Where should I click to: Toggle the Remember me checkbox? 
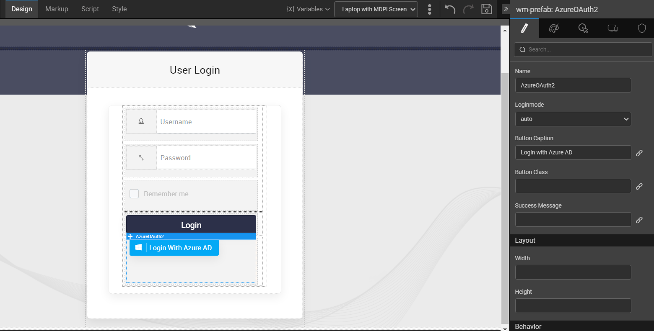coord(134,194)
